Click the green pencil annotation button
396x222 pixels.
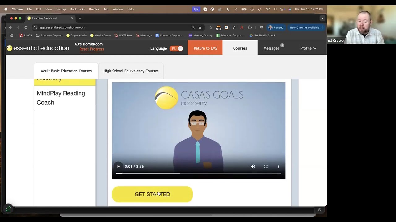click(x=8, y=209)
